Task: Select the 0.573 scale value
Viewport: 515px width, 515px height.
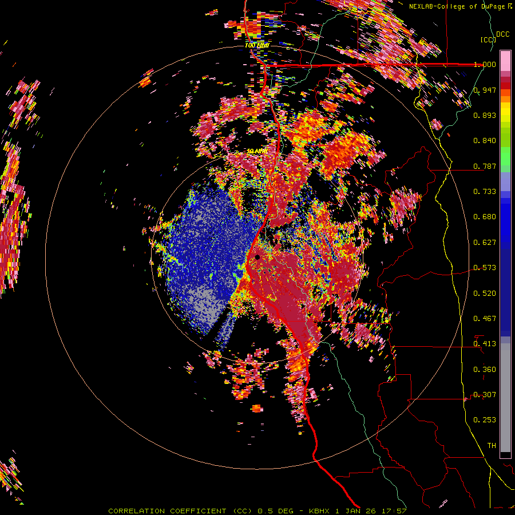Action: (485, 268)
